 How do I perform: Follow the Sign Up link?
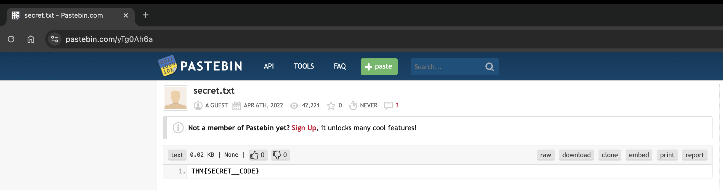(304, 128)
